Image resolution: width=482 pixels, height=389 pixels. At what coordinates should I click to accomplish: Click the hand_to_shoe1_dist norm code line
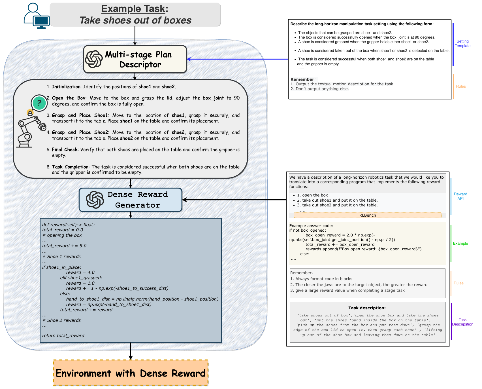pos(142,299)
